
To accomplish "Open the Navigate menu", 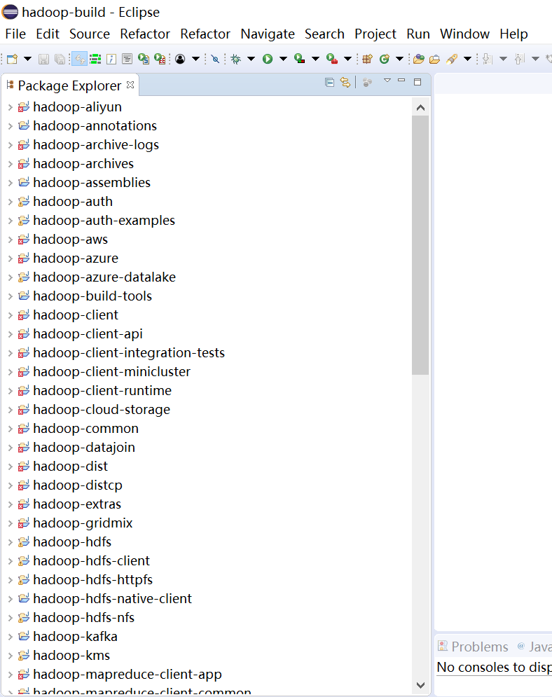I will pos(268,34).
